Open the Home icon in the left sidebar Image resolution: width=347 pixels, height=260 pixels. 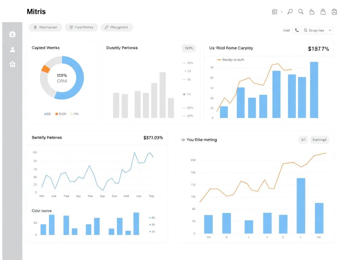tap(12, 34)
